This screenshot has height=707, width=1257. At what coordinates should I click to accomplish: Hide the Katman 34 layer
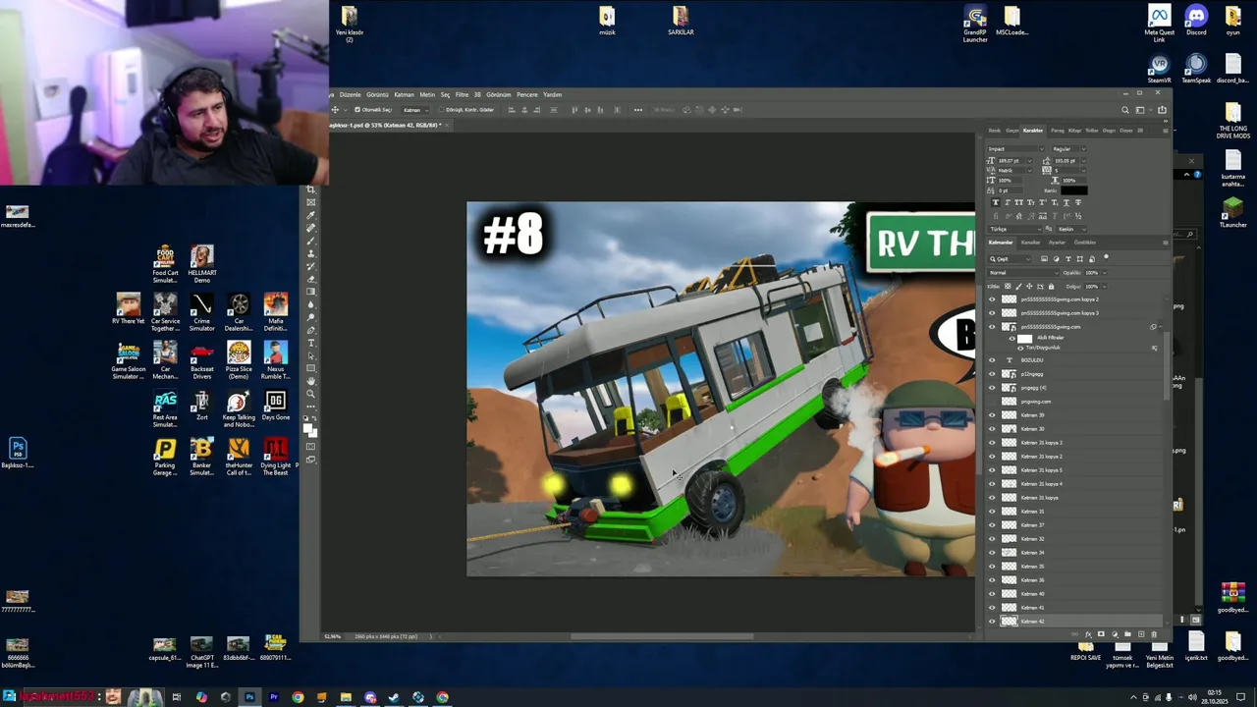click(x=992, y=552)
